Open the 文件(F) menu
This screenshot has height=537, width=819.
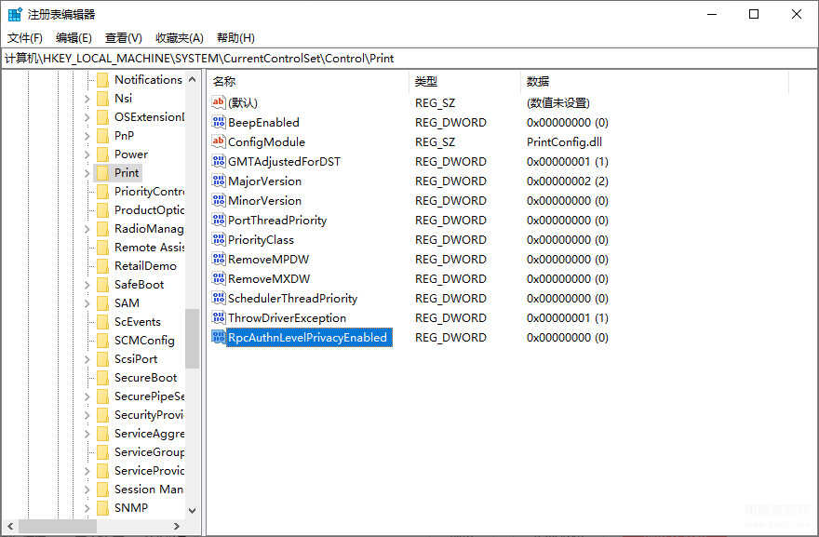24,37
